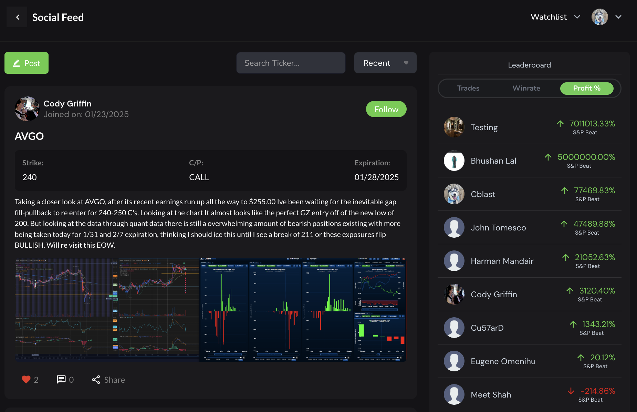Click Cblast's husky avatar in leaderboard

tap(454, 194)
